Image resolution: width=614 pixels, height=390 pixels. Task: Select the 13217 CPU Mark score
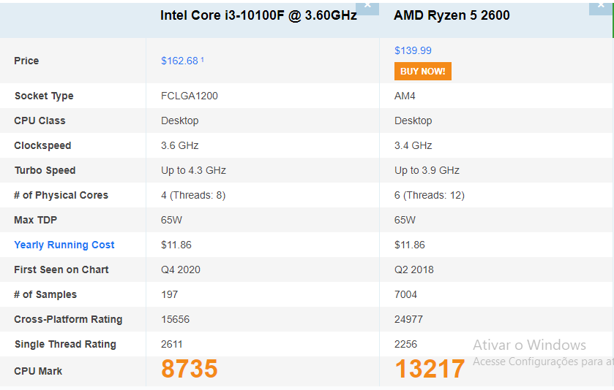[x=430, y=369]
